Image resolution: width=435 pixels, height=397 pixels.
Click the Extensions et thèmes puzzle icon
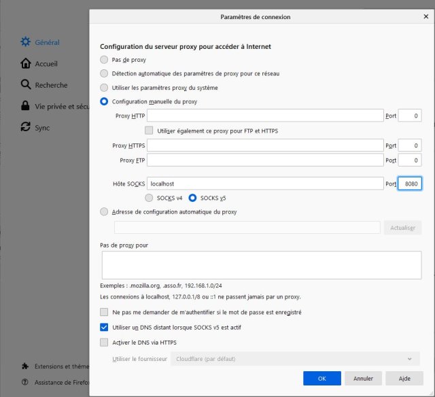(25, 365)
